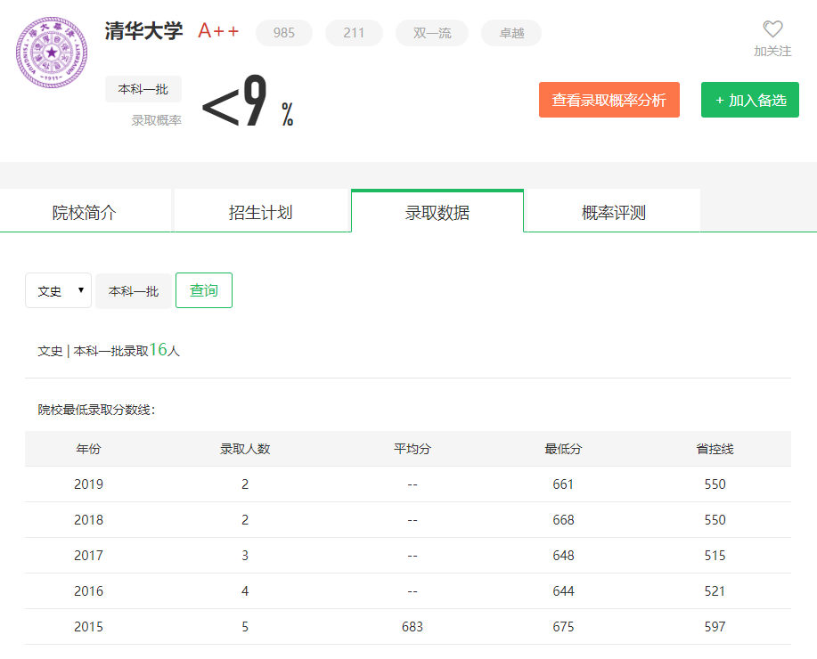The width and height of the screenshot is (817, 659).
Task: Click the 省控线 column header
Action: [715, 449]
